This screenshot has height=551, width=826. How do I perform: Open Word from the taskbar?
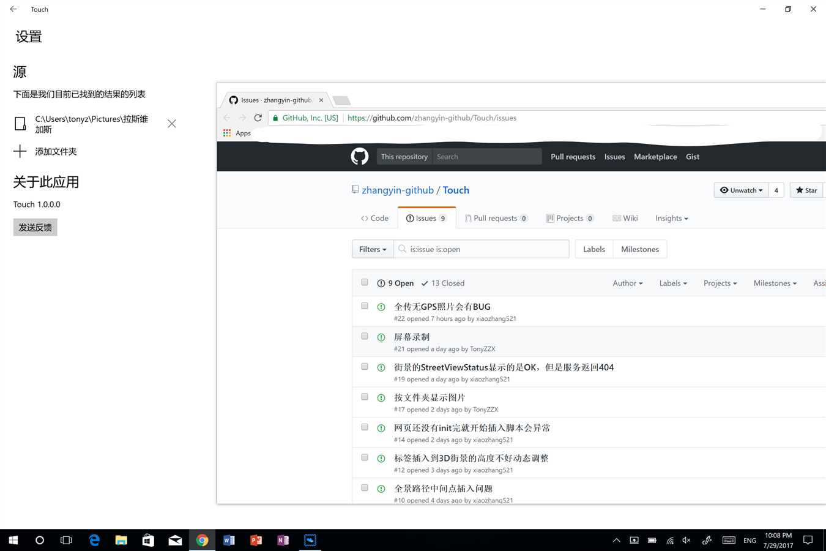click(229, 540)
